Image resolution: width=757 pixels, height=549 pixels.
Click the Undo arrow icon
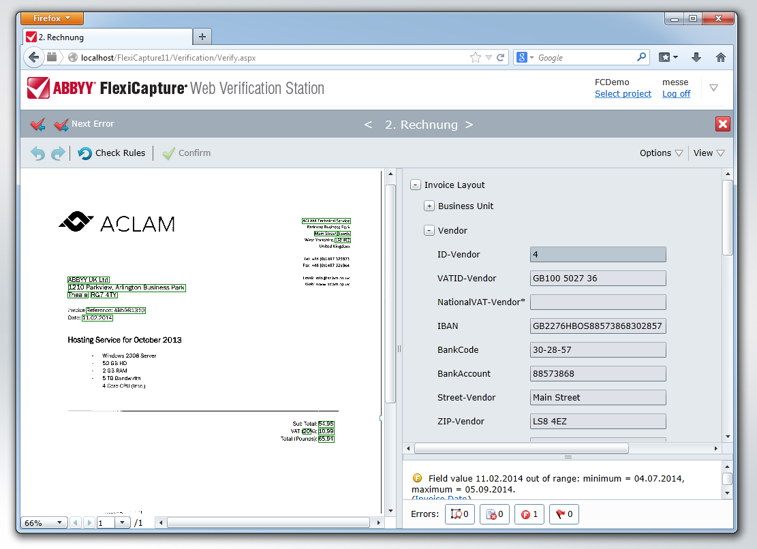pyautogui.click(x=37, y=153)
